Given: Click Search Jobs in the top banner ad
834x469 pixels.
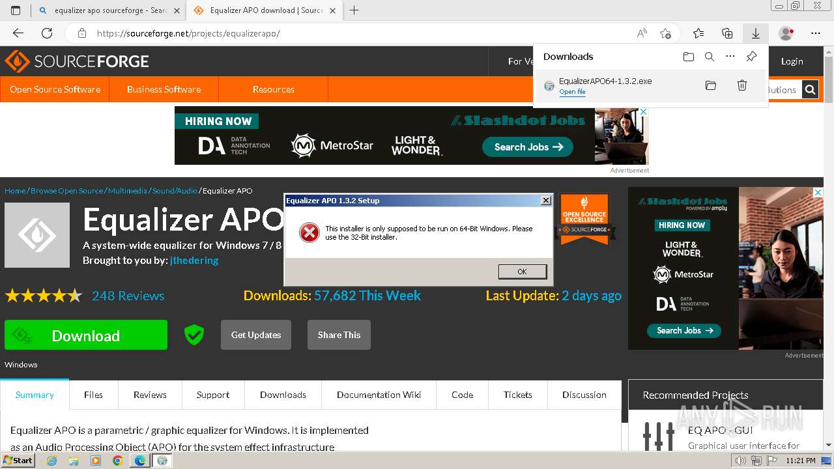Looking at the screenshot, I should [527, 147].
